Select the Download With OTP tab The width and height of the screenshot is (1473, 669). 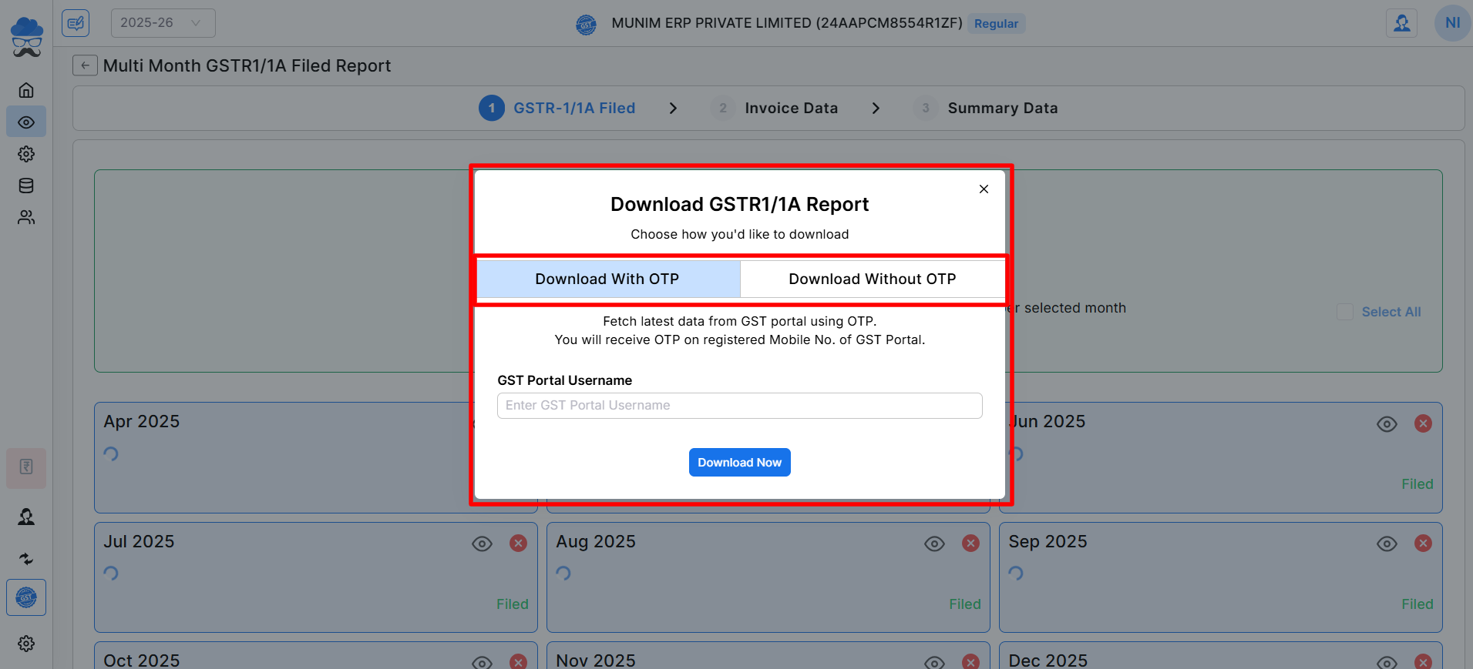pyautogui.click(x=607, y=279)
